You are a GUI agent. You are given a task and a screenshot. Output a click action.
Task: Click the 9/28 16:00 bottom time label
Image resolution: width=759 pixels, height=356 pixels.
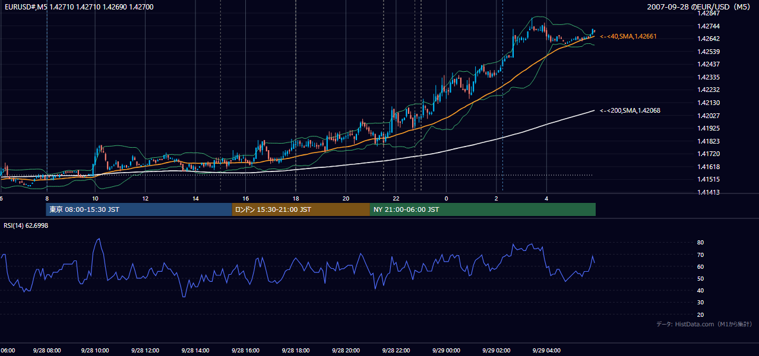click(x=246, y=350)
